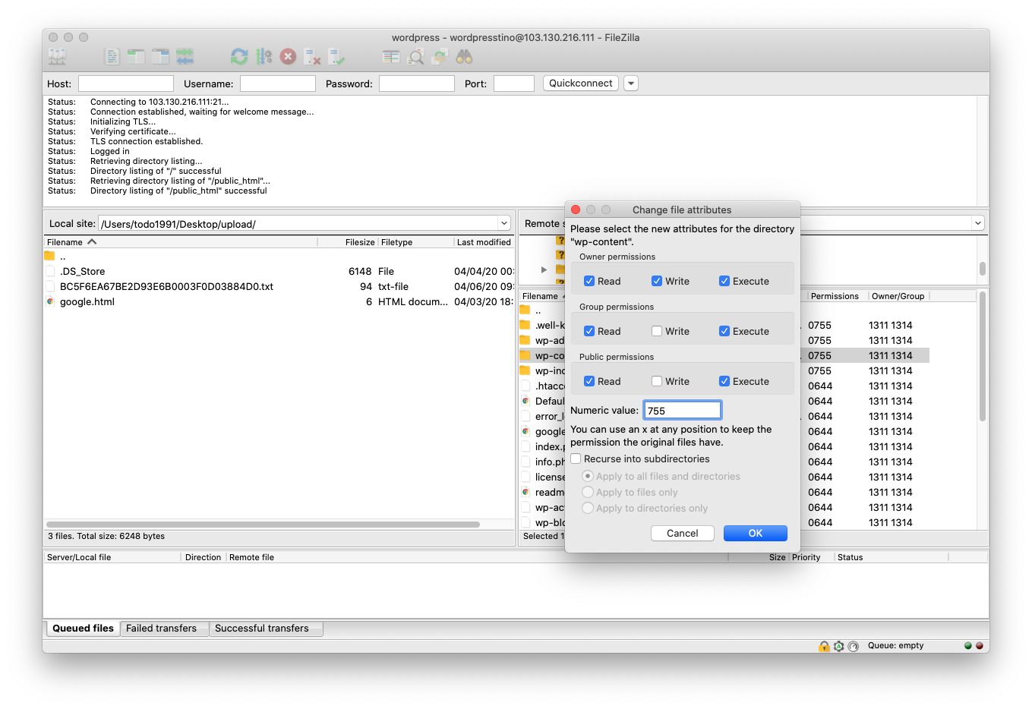Click the Port input field
The height and width of the screenshot is (709, 1032).
coord(514,84)
